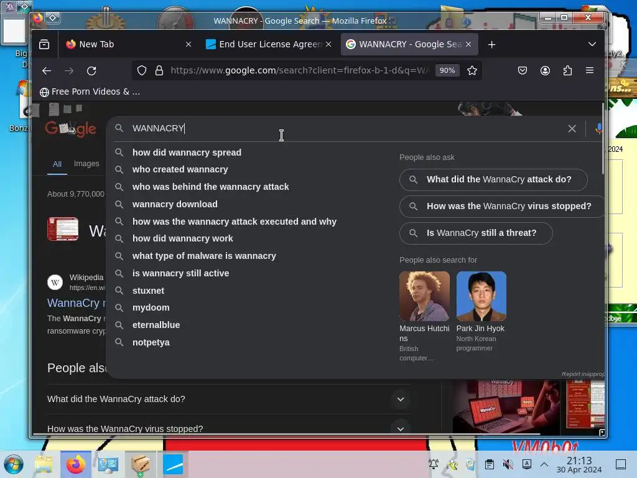Screen dimensions: 637x478
Task: Open Firefox View button in tab bar
Action: pos(44,44)
